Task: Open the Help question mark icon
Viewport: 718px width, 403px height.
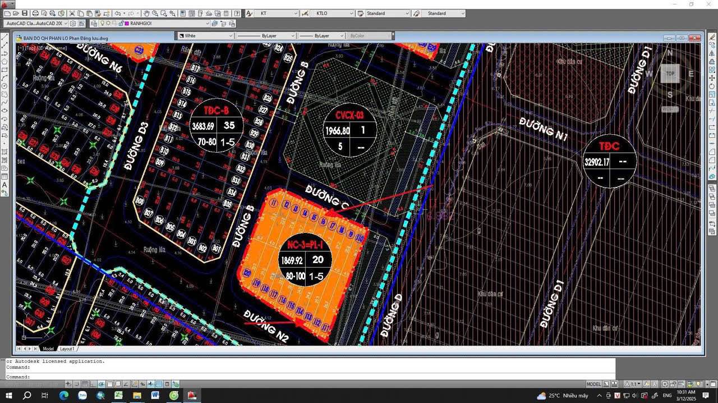Action: coord(237,13)
